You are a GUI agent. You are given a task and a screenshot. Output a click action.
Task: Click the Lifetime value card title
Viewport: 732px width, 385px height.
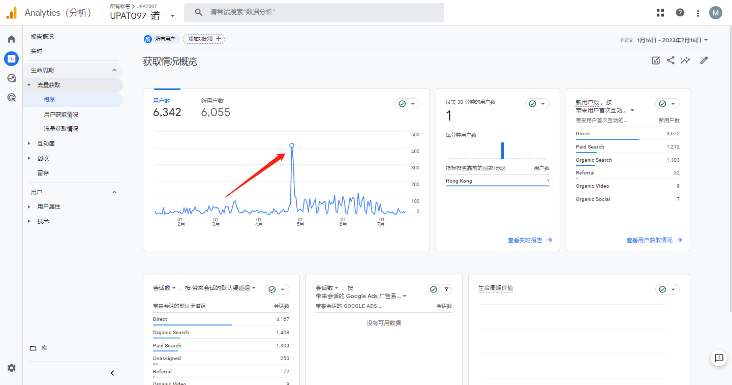pyautogui.click(x=496, y=288)
